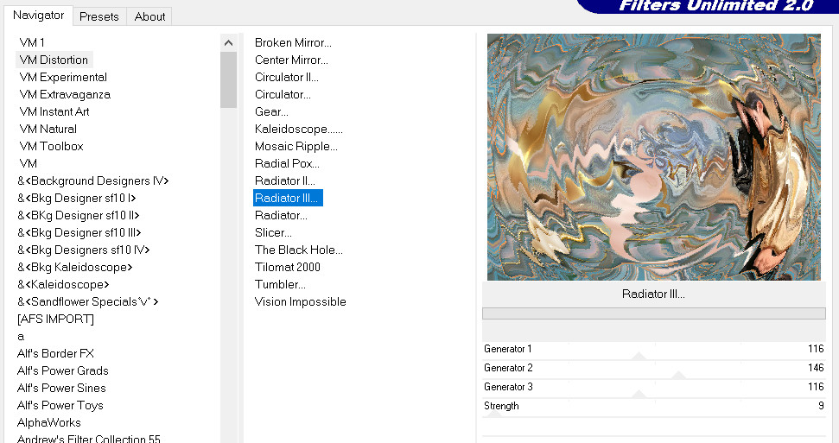This screenshot has height=443, width=839.
Task: Choose Center Mirror filter
Action: [291, 60]
